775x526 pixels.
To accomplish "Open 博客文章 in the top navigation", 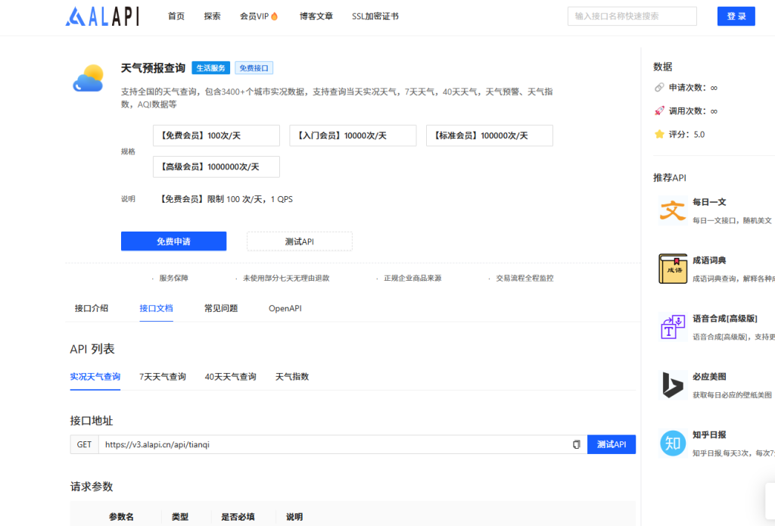I will point(316,17).
